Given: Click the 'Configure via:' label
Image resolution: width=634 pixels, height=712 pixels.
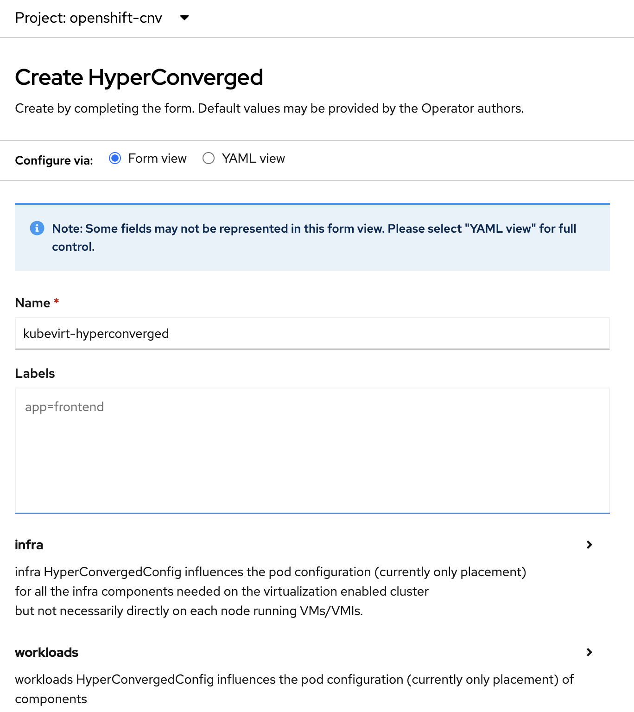Looking at the screenshot, I should (54, 160).
